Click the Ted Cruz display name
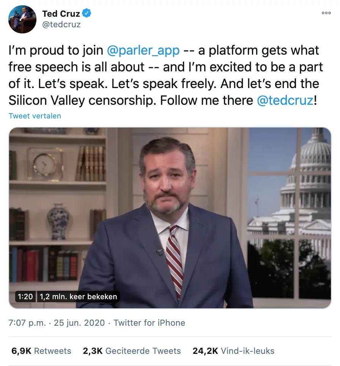This screenshot has height=366, width=340. 61,14
